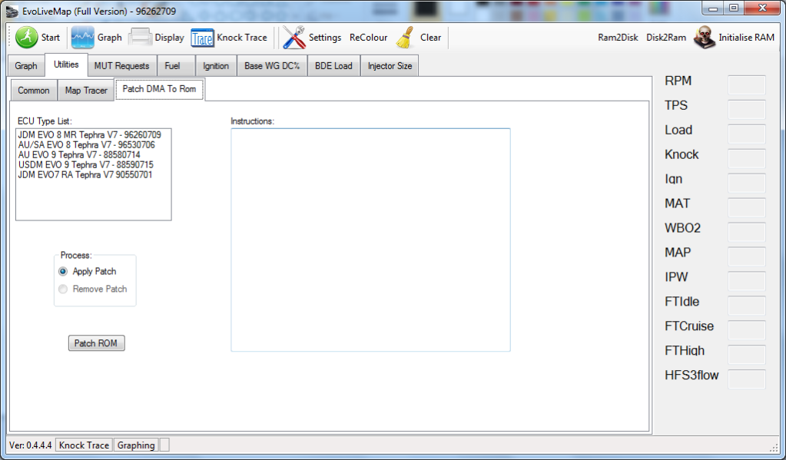Click the HFS3flow value box
This screenshot has width=786, height=460.
pyautogui.click(x=746, y=379)
